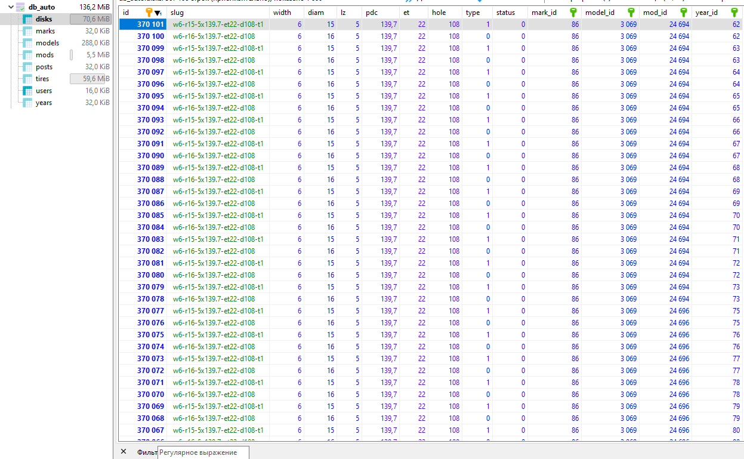Viewport: 744px width, 459px height.
Task: Click the users table icon
Action: (x=27, y=91)
